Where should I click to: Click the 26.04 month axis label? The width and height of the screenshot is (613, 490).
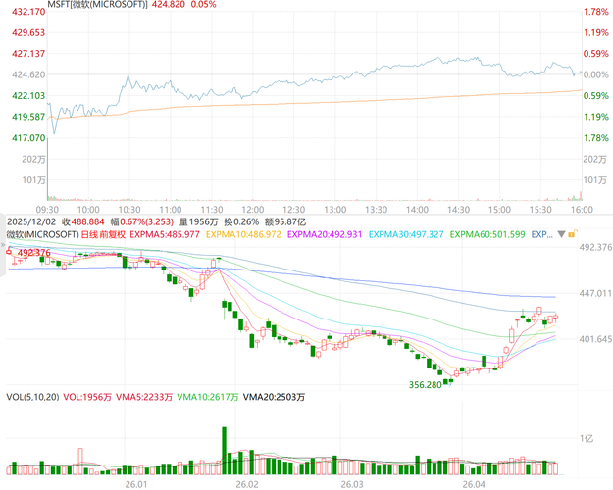[x=474, y=484]
